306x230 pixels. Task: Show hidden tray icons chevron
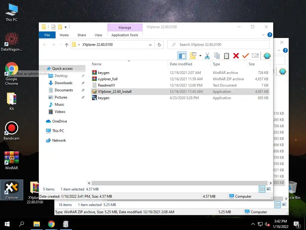[x=253, y=224]
